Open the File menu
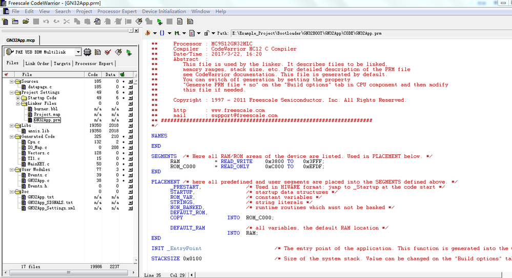This screenshot has height=278, width=512. (15, 11)
